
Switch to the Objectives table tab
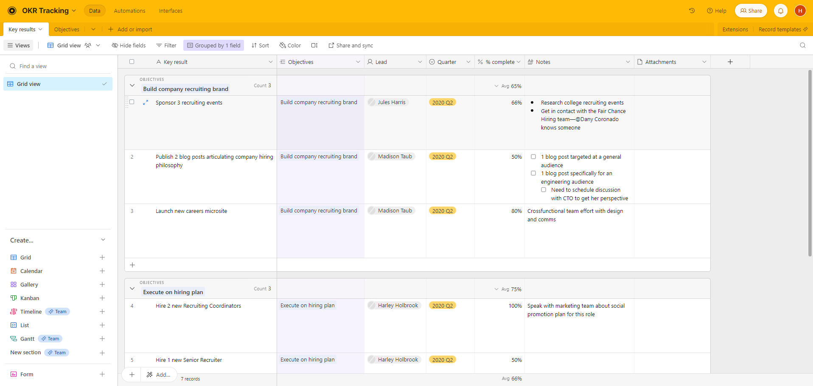click(67, 29)
